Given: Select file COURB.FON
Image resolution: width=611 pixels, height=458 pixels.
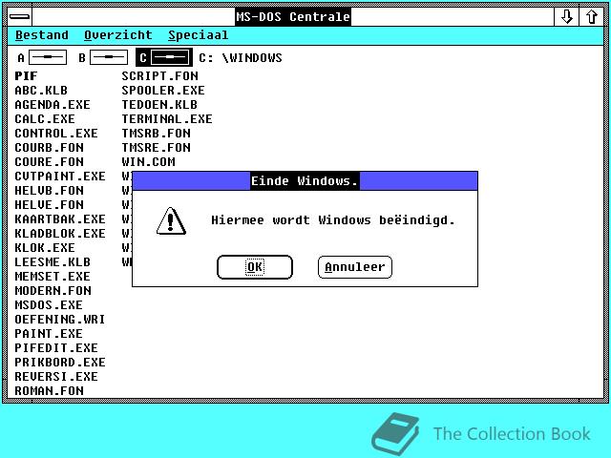Looking at the screenshot, I should coord(49,148).
